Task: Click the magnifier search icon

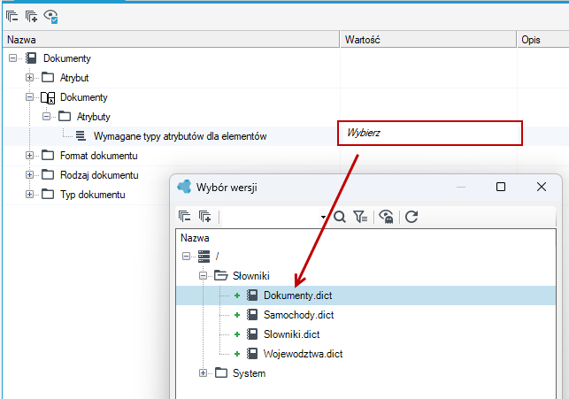Action: point(340,217)
